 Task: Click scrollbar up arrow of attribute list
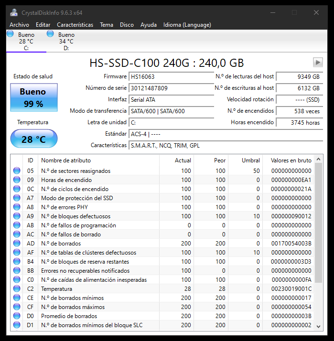pos(319,159)
